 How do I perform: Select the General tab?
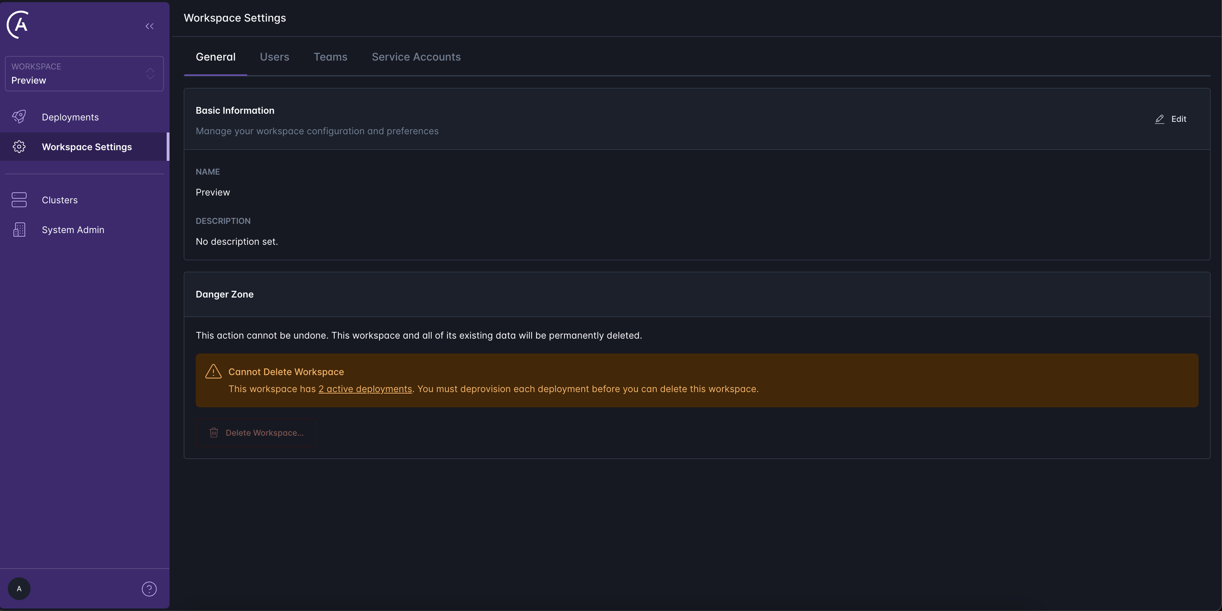pos(215,57)
